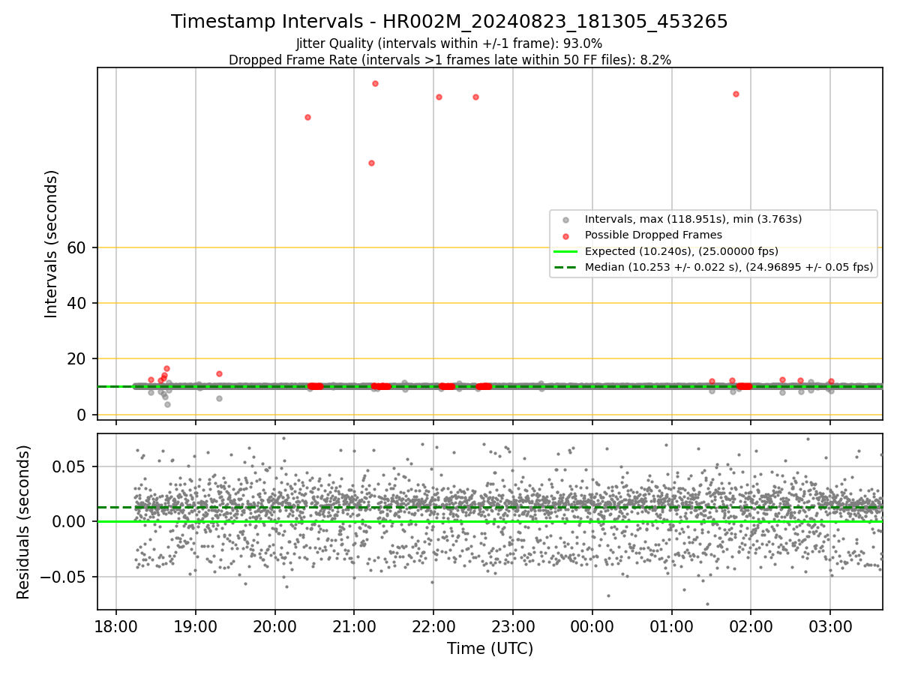Click the red outlier point between 20:00 and 21:00
The image size is (900, 675).
(x=307, y=117)
